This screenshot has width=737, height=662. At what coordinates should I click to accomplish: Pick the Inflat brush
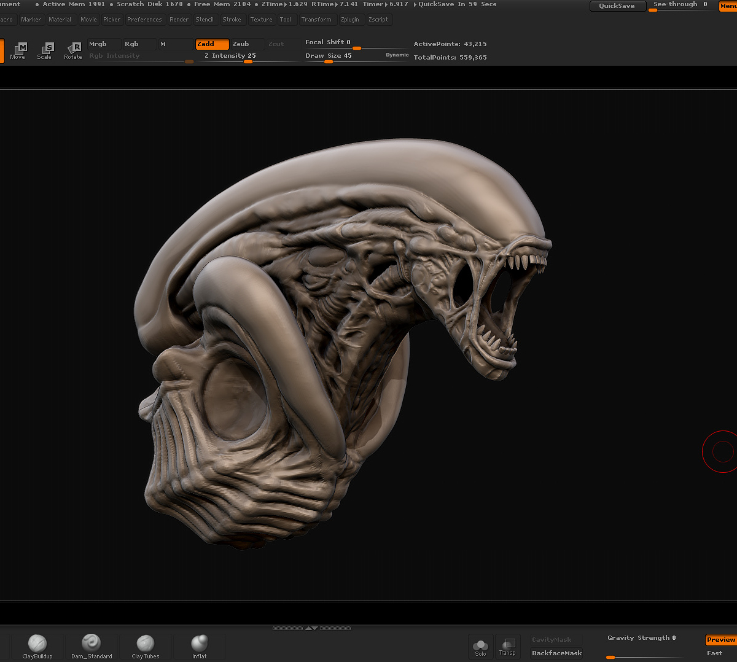pos(200,647)
